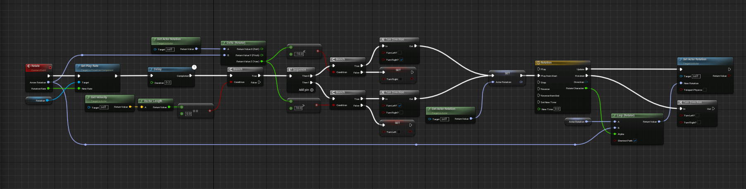Screen dimensions: 746x189
Task: Select the Vector Length node title
Action: pyautogui.click(x=153, y=101)
